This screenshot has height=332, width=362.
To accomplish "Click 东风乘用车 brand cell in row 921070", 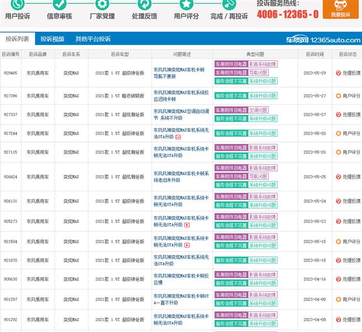I will click(x=38, y=261).
